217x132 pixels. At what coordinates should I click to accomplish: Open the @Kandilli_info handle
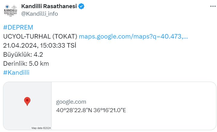39,14
